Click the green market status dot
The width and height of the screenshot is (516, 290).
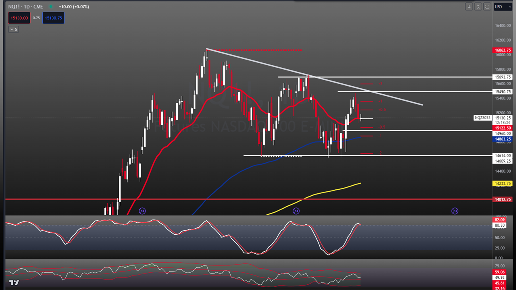(51, 7)
